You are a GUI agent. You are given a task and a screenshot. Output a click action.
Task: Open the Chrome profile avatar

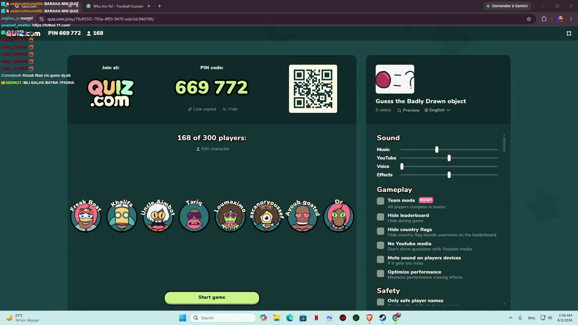point(560,19)
